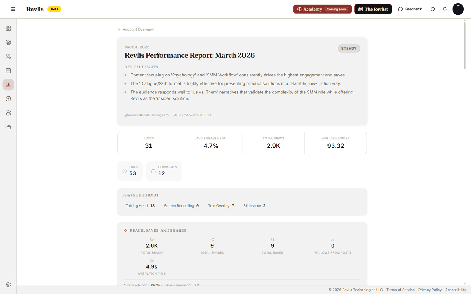Screen dimensions: 471x294
Task: Click the Academy Coming soon button
Action: (x=322, y=9)
